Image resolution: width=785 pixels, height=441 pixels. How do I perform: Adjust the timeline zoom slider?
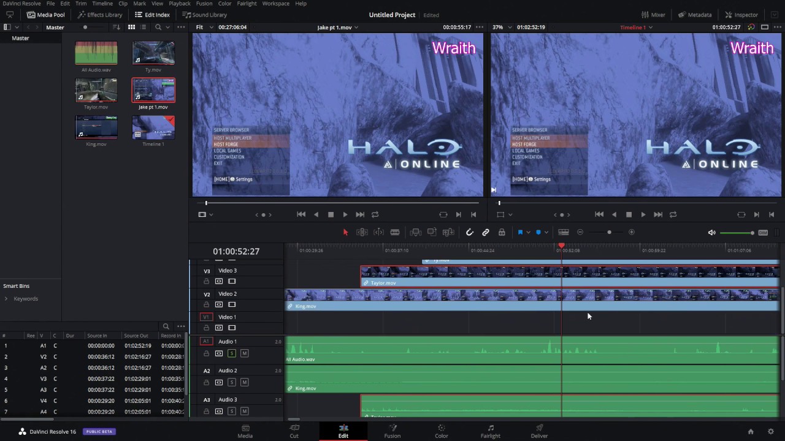[x=609, y=232]
